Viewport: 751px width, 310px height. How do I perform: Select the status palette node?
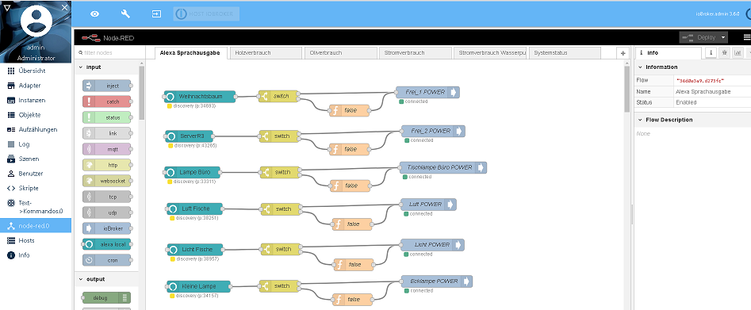pos(106,117)
